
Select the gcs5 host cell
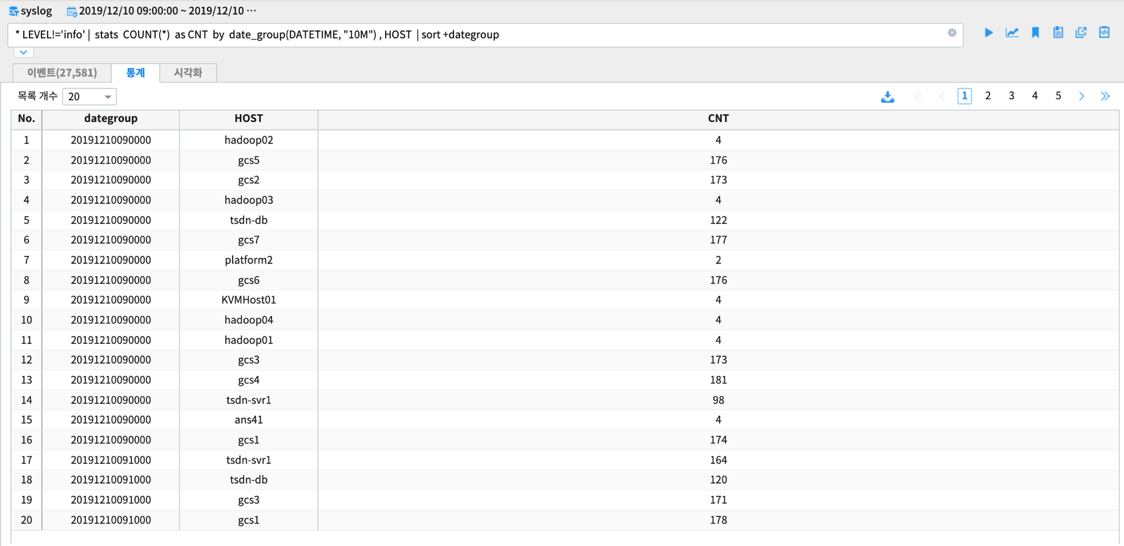pos(249,160)
